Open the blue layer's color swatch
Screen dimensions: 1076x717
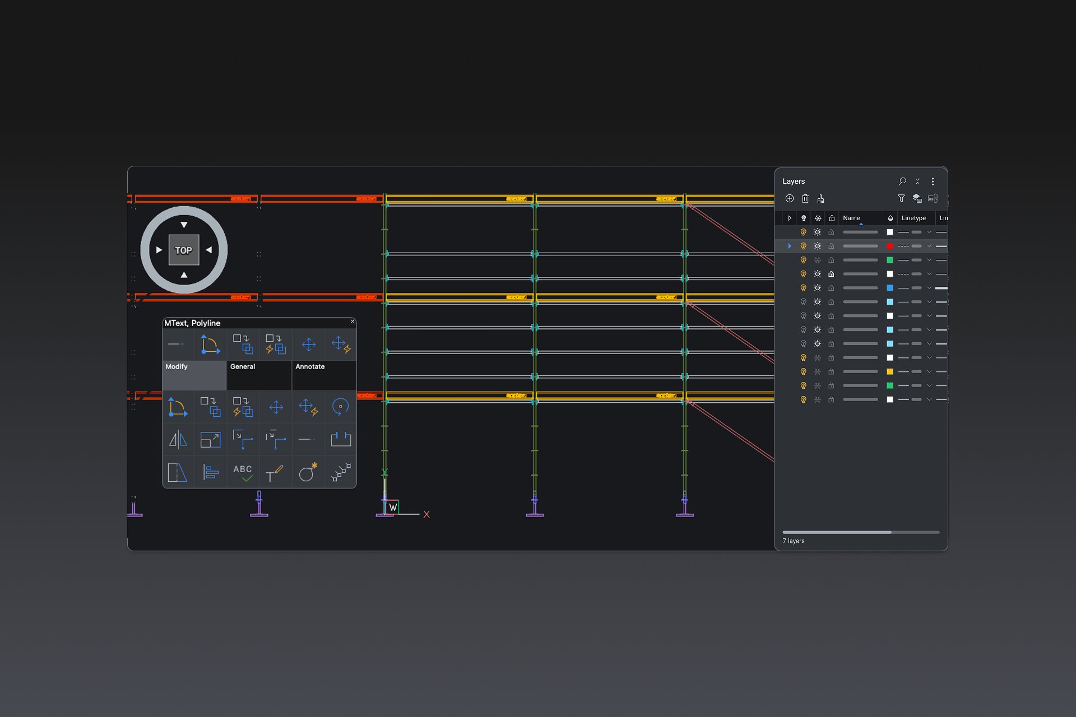point(890,288)
